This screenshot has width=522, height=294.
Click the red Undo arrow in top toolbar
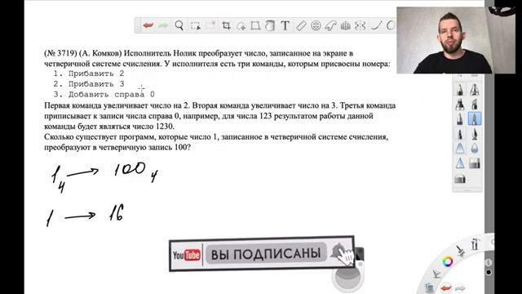point(148,25)
